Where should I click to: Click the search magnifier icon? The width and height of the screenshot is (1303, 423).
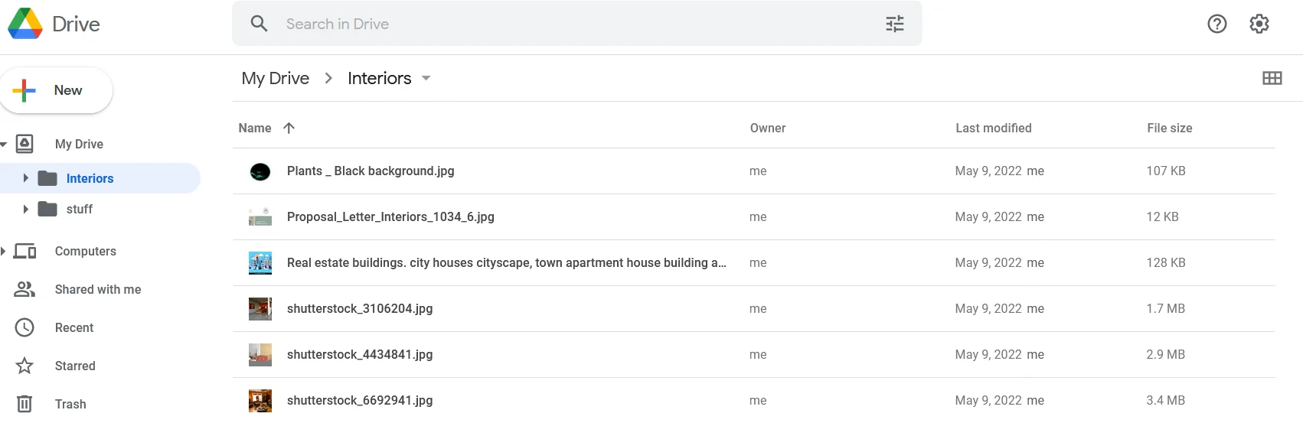point(260,24)
